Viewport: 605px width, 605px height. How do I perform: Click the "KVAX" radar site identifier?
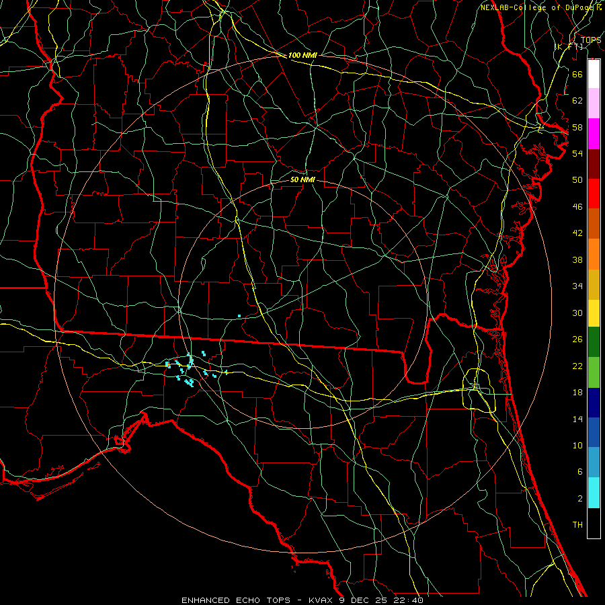tap(321, 600)
